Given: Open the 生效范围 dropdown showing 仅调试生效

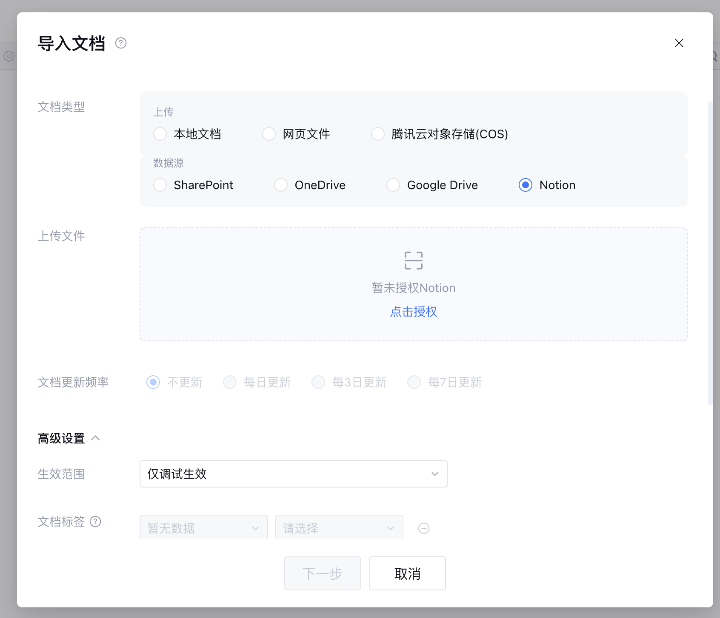Looking at the screenshot, I should point(293,474).
